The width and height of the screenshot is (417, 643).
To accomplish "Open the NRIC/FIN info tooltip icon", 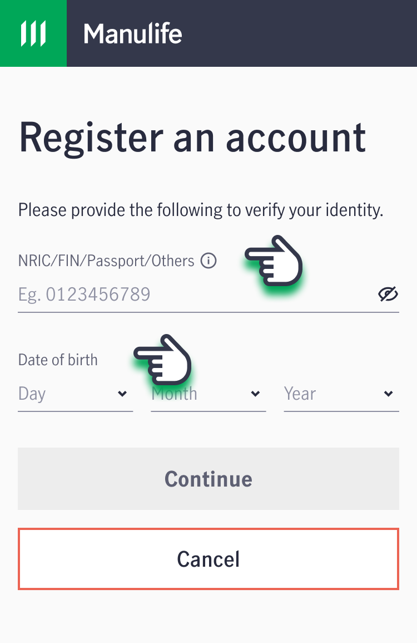I will 209,261.
